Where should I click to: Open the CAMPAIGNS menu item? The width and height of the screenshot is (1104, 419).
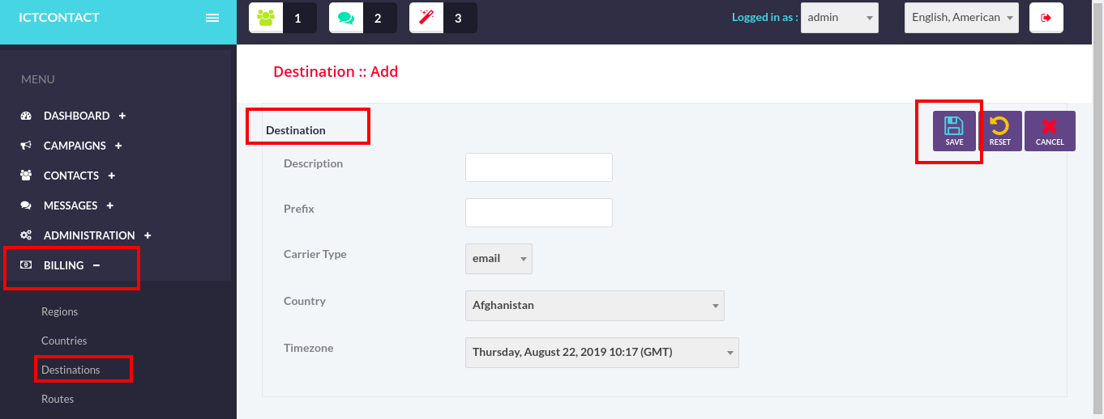pyautogui.click(x=75, y=146)
